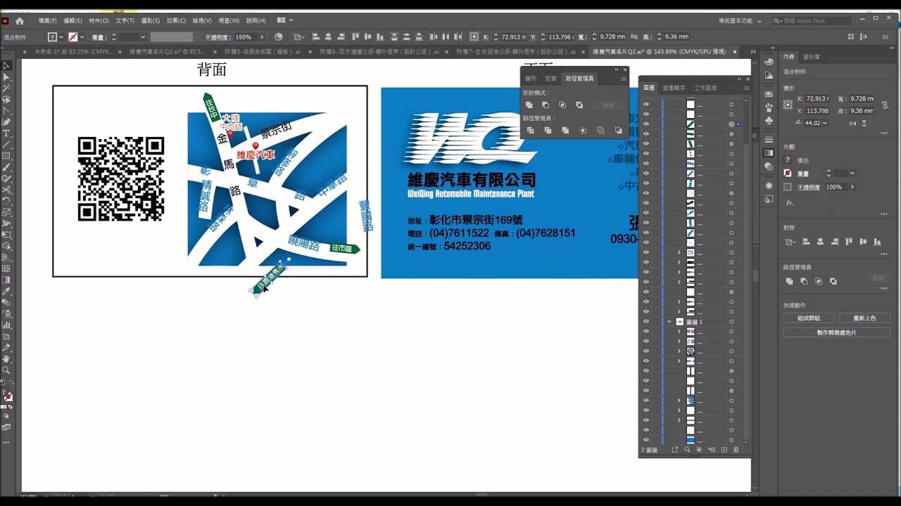Open the 效果(C) menu

pos(176,21)
